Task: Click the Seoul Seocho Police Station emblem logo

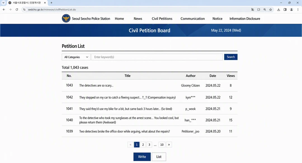Action: pyautogui.click(x=66, y=19)
